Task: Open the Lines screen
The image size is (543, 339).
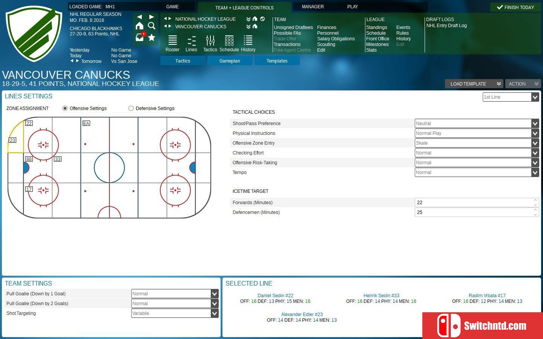Action: click(191, 44)
